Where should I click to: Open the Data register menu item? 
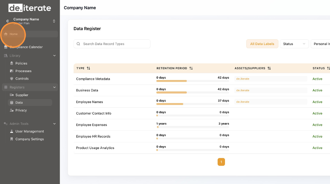(19, 103)
